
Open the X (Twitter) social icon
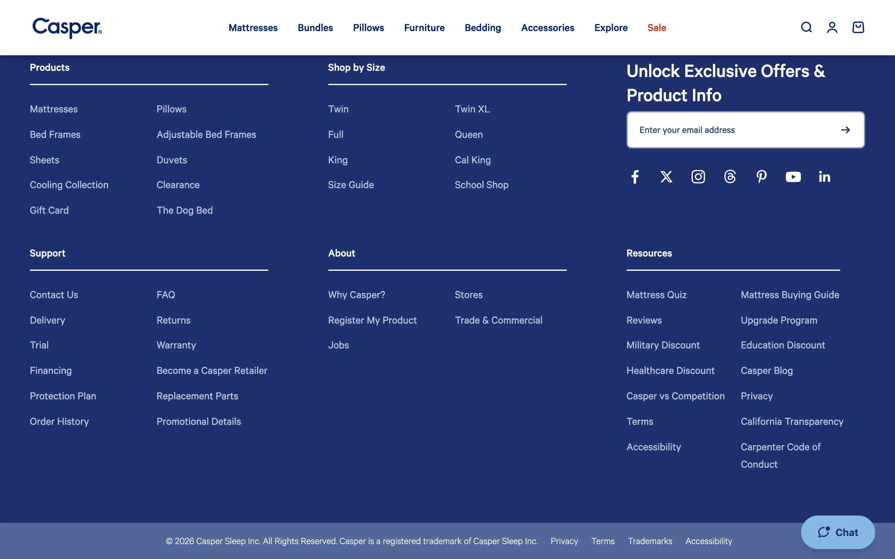pos(667,177)
